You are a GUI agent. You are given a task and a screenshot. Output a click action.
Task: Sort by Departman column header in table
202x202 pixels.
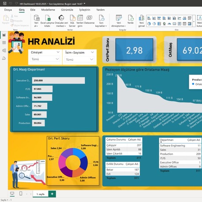pos(167,140)
